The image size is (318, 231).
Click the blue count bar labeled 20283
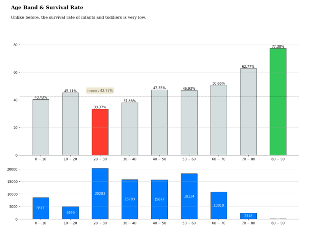100,194
